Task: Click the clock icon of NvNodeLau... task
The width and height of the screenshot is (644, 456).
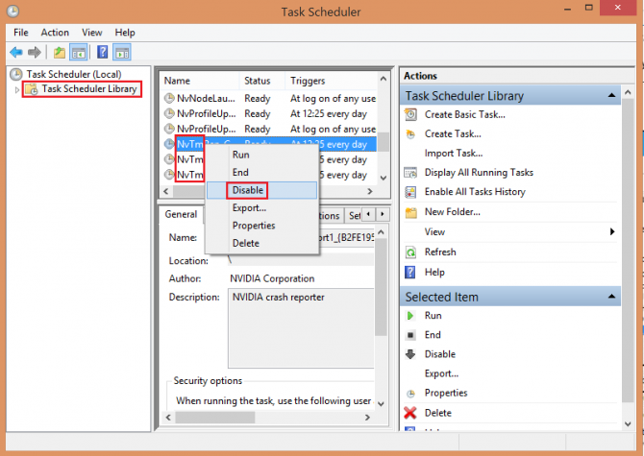Action: click(169, 99)
